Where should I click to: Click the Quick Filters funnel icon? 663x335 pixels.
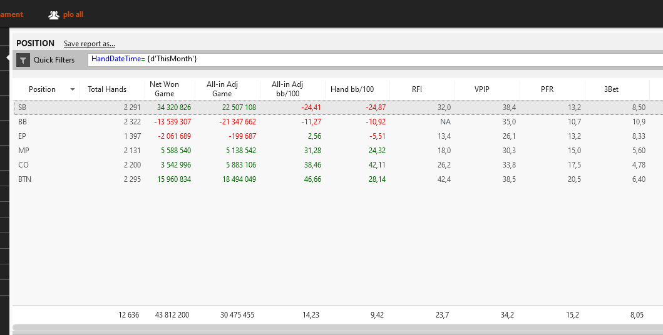(x=23, y=60)
